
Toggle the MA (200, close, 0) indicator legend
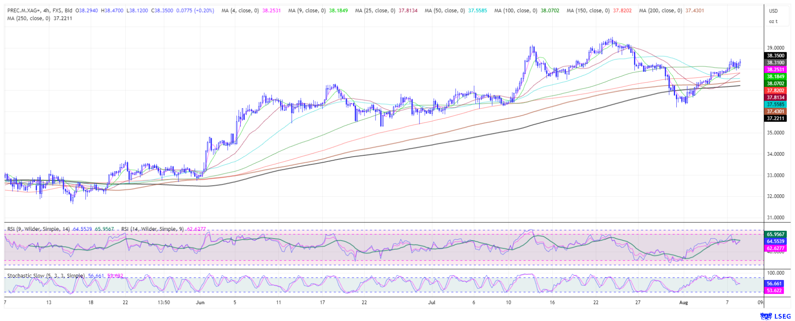tap(660, 11)
